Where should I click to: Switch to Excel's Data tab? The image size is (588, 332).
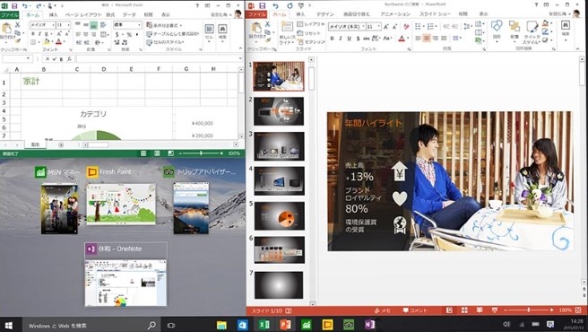coord(129,14)
